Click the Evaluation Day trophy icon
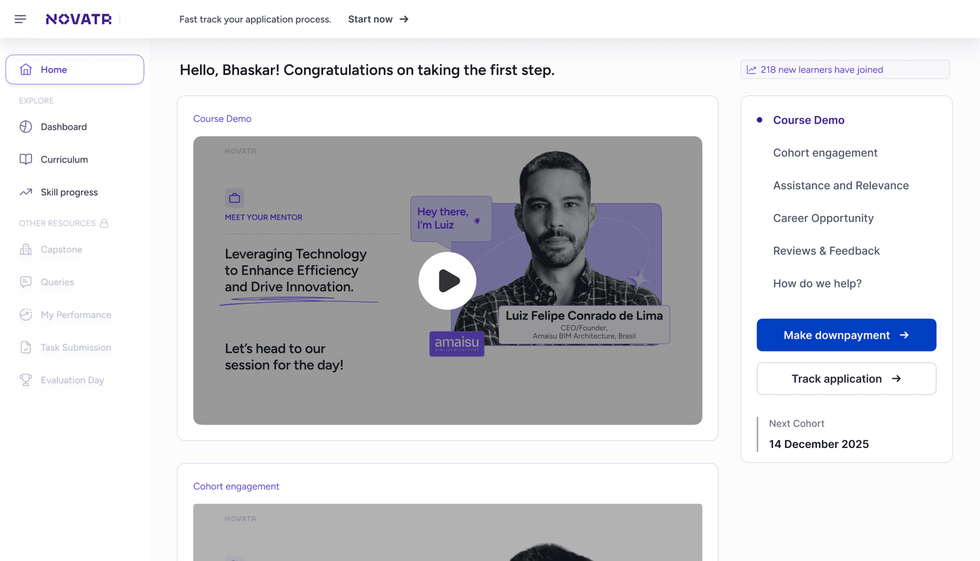The width and height of the screenshot is (980, 561). [x=26, y=380]
